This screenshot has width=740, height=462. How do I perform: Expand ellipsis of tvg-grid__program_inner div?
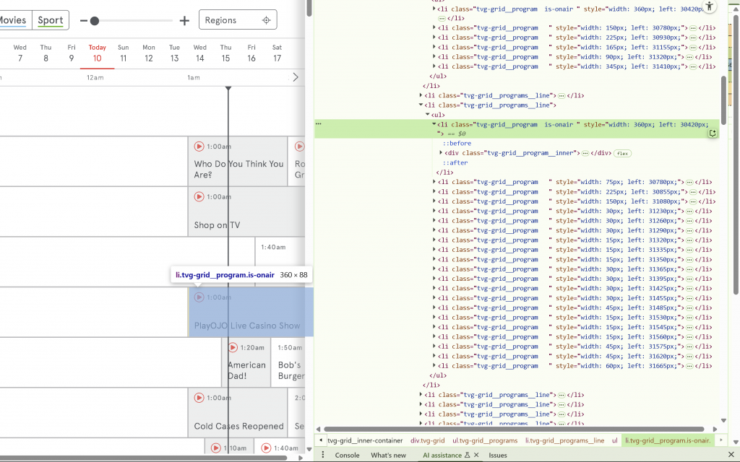pos(585,153)
